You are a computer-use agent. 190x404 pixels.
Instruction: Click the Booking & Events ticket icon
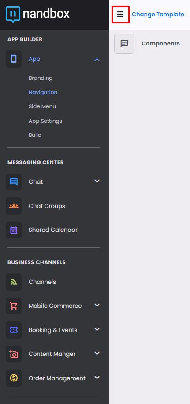coord(14,330)
